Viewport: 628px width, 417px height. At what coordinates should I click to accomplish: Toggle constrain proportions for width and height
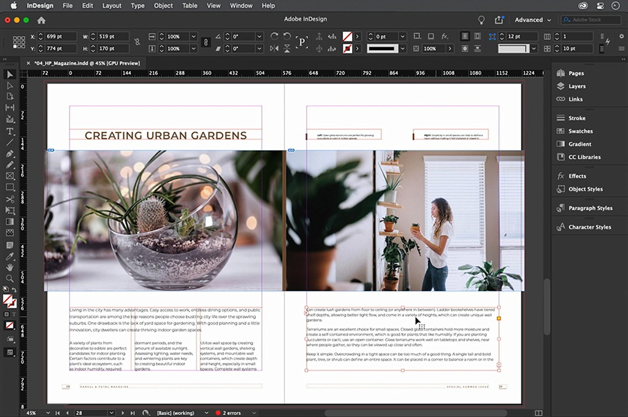(137, 42)
